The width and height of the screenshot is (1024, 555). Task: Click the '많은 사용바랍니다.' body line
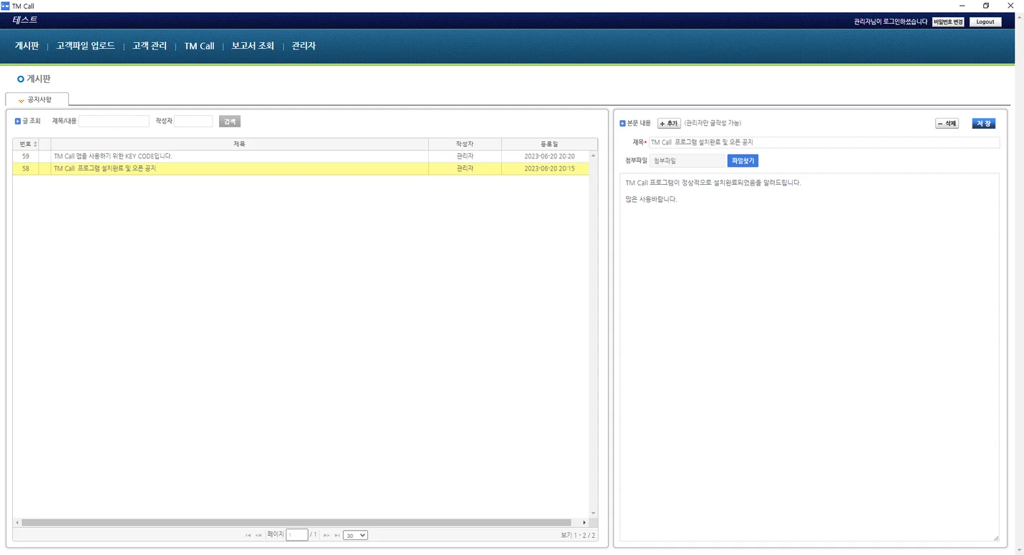651,199
